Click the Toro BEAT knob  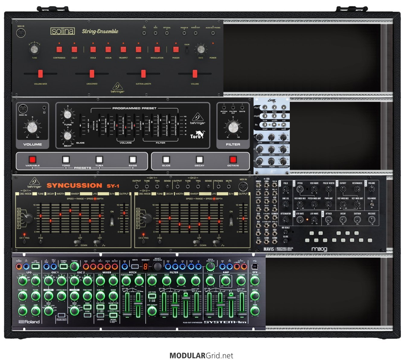(x=68, y=136)
